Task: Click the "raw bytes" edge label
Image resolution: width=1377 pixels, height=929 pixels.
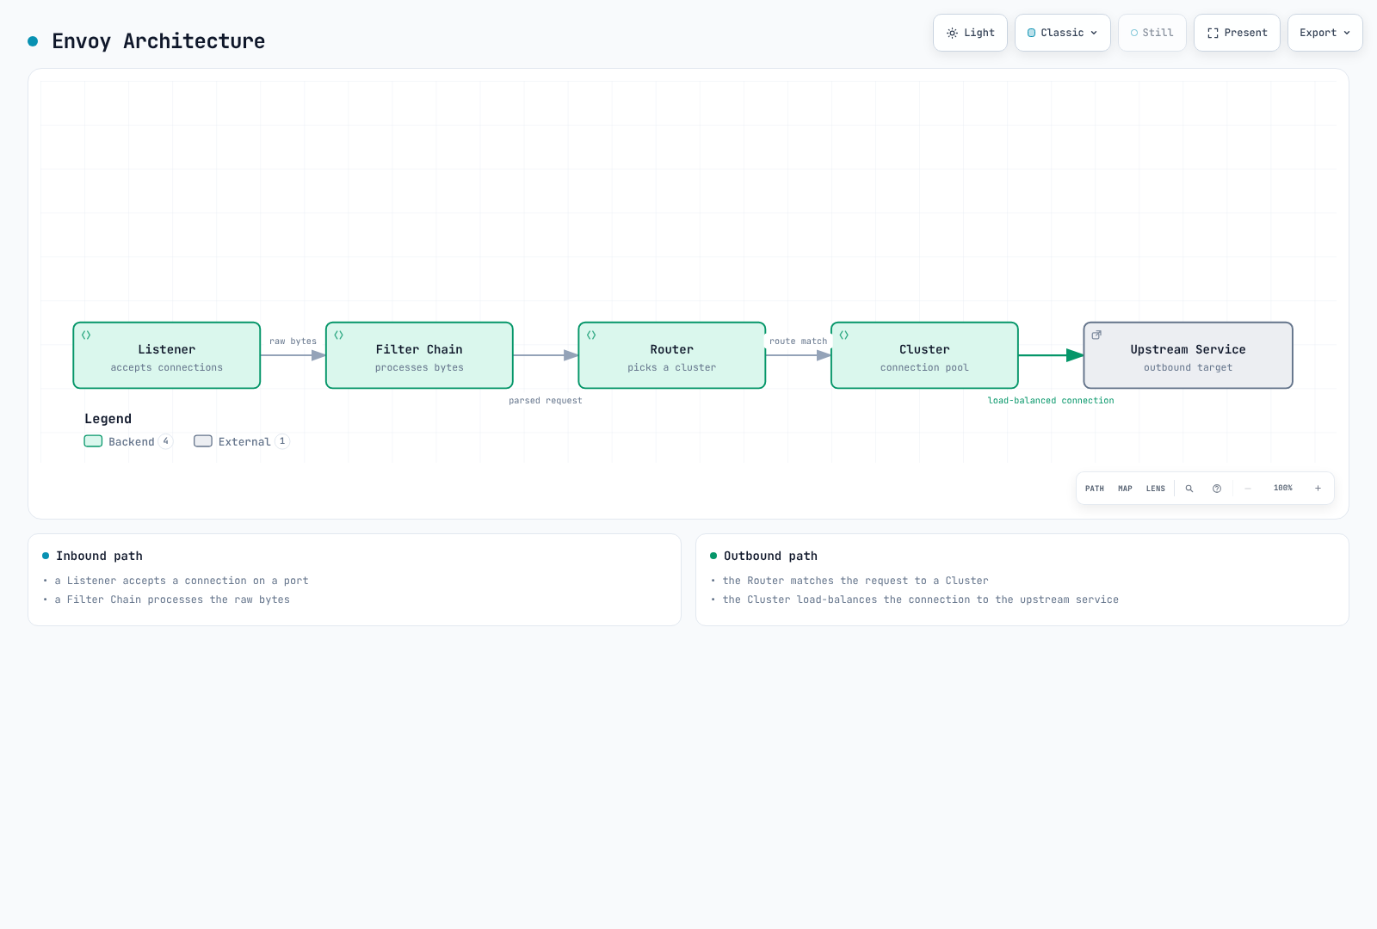Action: [293, 341]
